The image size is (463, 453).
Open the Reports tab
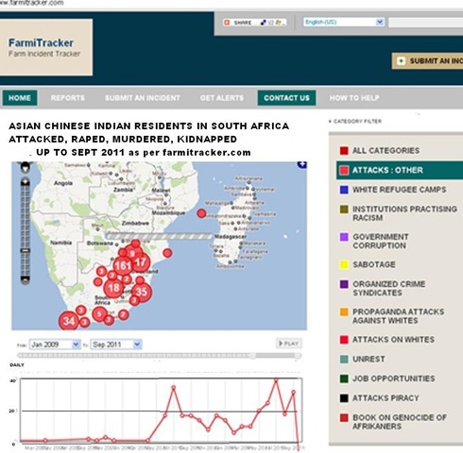pyautogui.click(x=68, y=98)
